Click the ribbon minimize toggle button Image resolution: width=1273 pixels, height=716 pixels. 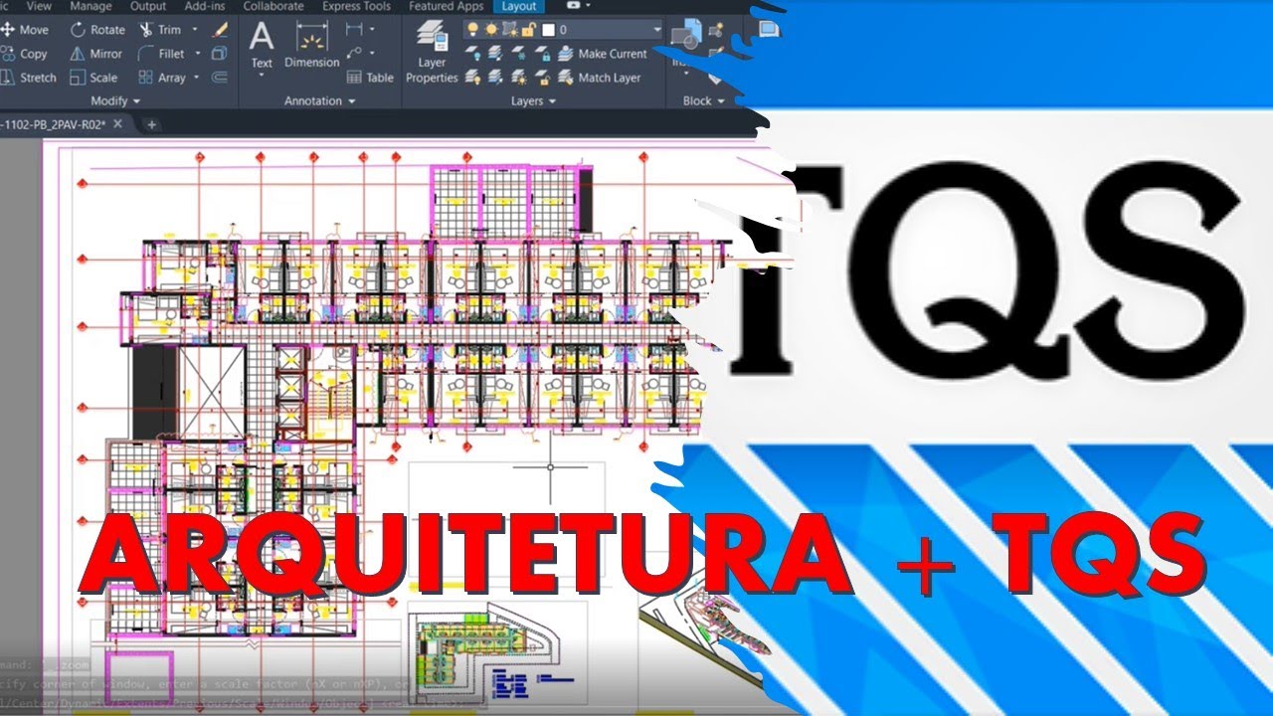[x=574, y=5]
